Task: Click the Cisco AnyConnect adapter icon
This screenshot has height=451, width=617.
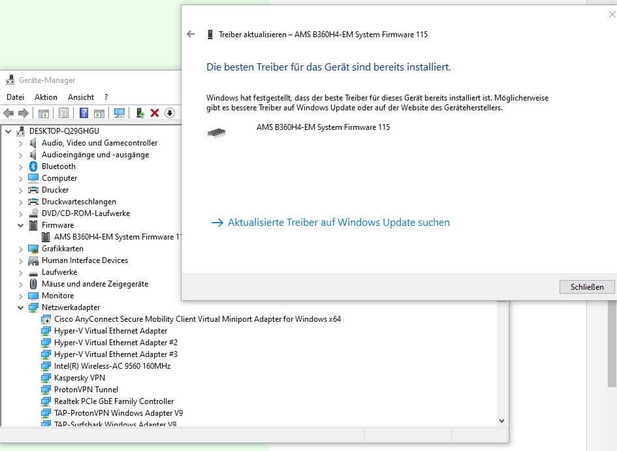Action: [x=46, y=319]
